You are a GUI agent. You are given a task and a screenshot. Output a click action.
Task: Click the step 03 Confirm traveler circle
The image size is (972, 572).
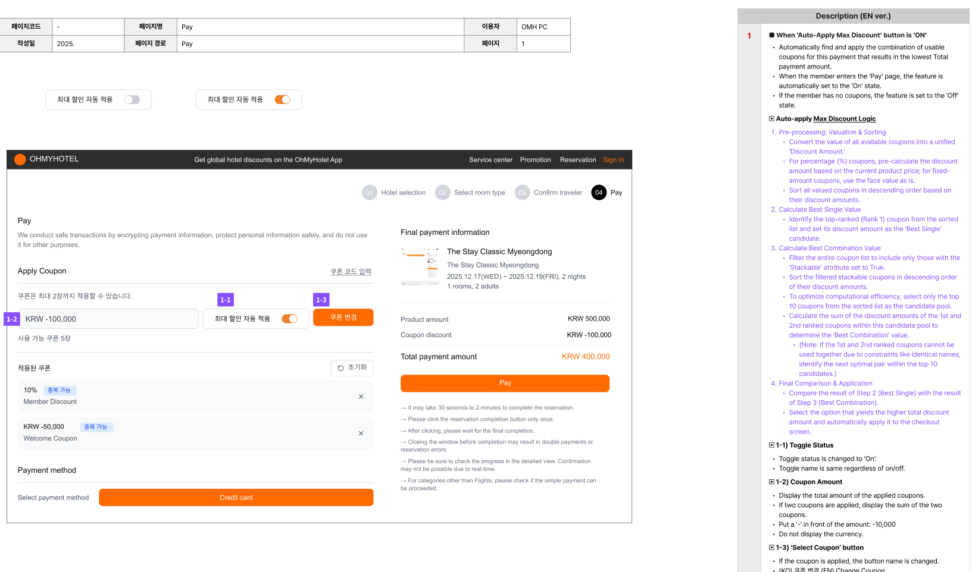pos(522,193)
